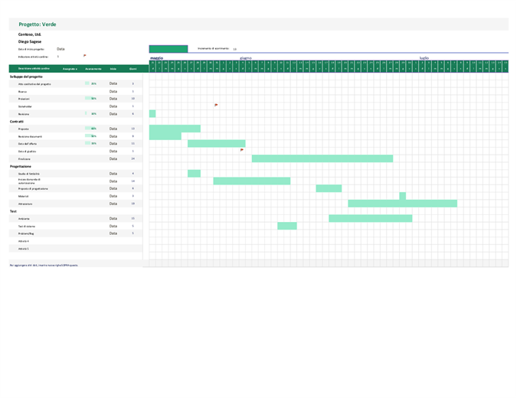This screenshot has width=517, height=398.
Task: Select the 'Test di sistema' task name
Action: point(27,227)
